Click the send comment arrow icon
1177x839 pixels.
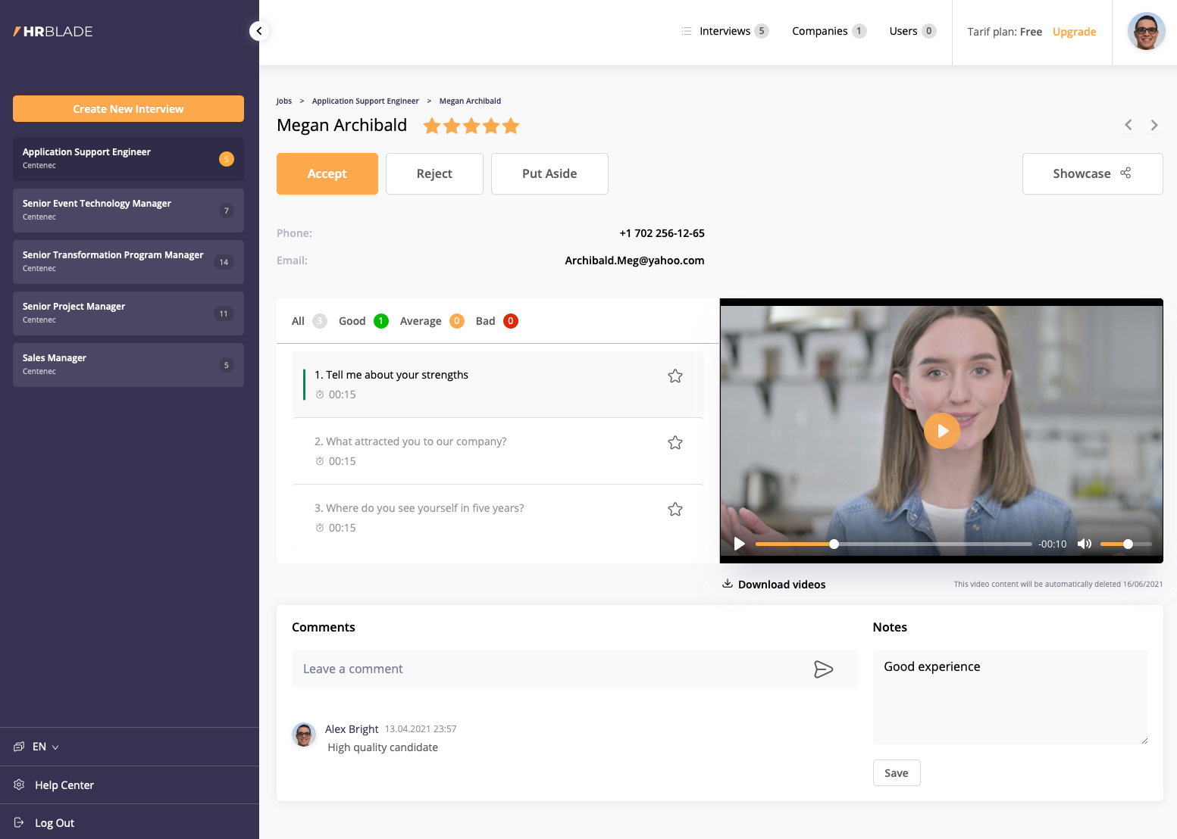pyautogui.click(x=823, y=669)
